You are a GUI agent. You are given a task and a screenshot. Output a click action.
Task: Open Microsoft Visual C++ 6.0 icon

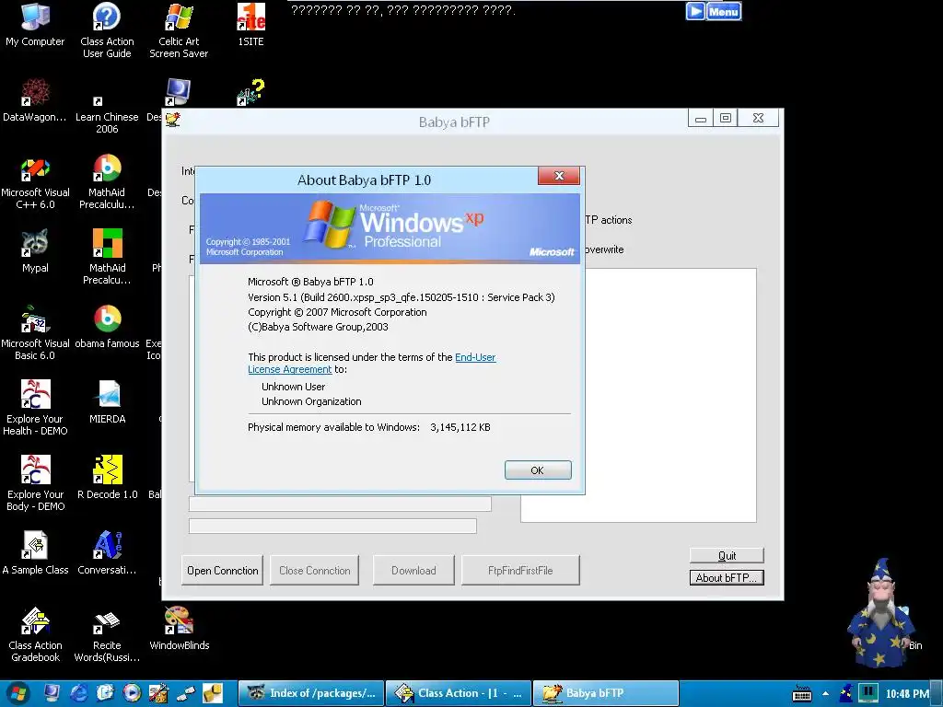click(35, 181)
